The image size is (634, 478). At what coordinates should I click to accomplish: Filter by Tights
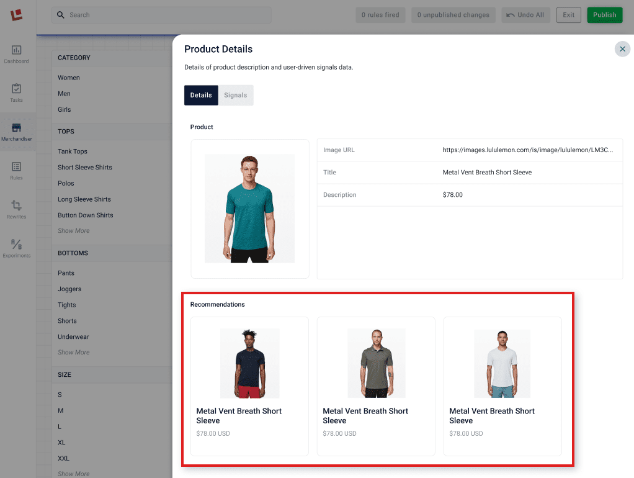67,305
